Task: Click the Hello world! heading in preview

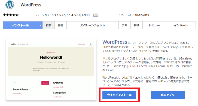Action: [x=51, y=57]
